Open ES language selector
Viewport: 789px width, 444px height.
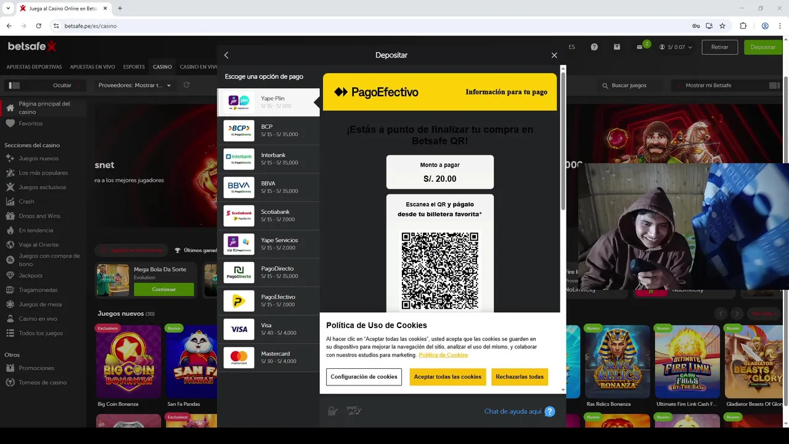(x=571, y=47)
